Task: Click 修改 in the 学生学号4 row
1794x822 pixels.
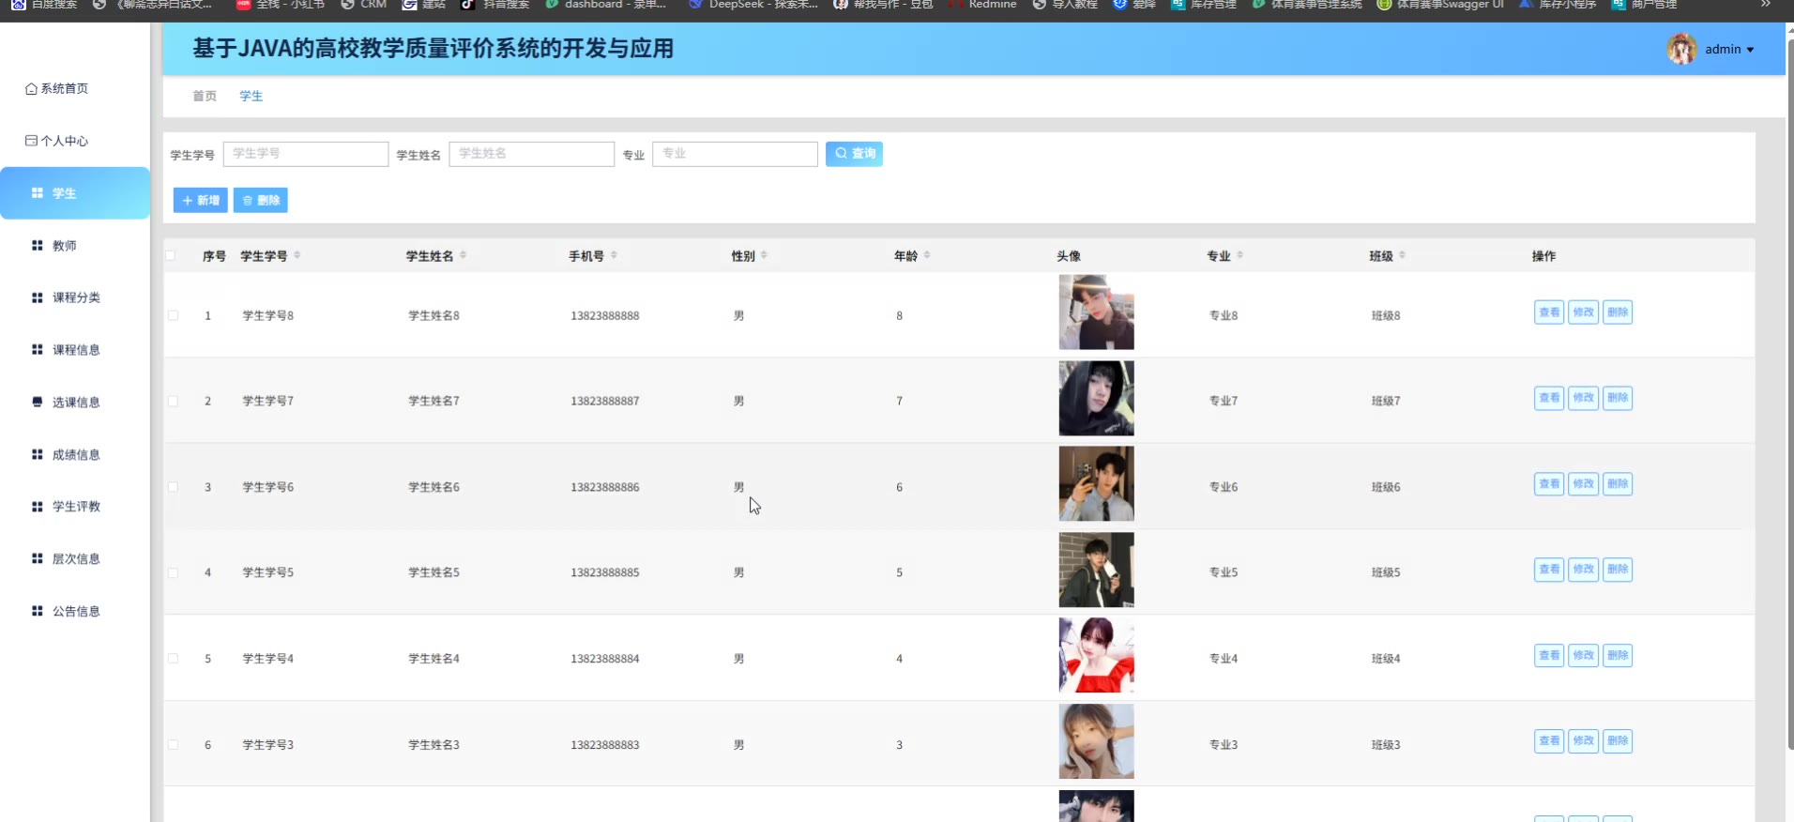Action: coord(1584,656)
